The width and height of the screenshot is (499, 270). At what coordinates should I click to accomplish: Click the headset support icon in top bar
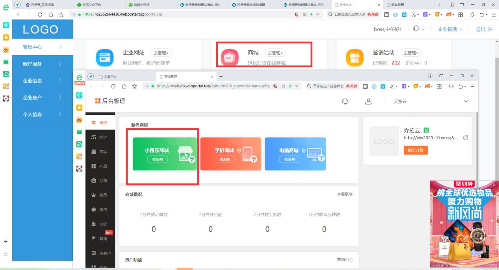345,101
